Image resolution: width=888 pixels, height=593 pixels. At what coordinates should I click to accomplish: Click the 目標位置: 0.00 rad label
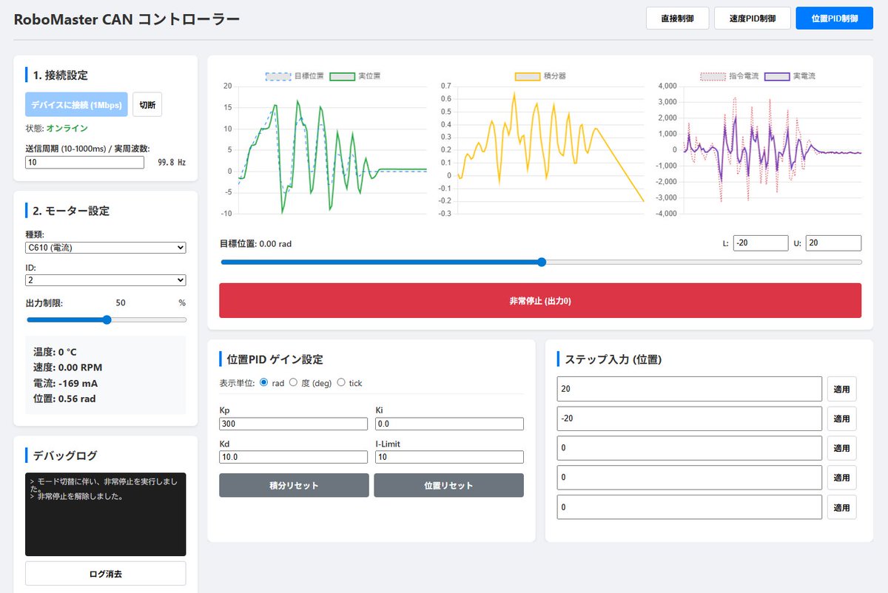[x=255, y=243]
